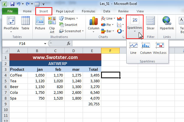Select the Product header cell
Image resolution: width=184 pixels, height=122 pixels.
click(19, 69)
